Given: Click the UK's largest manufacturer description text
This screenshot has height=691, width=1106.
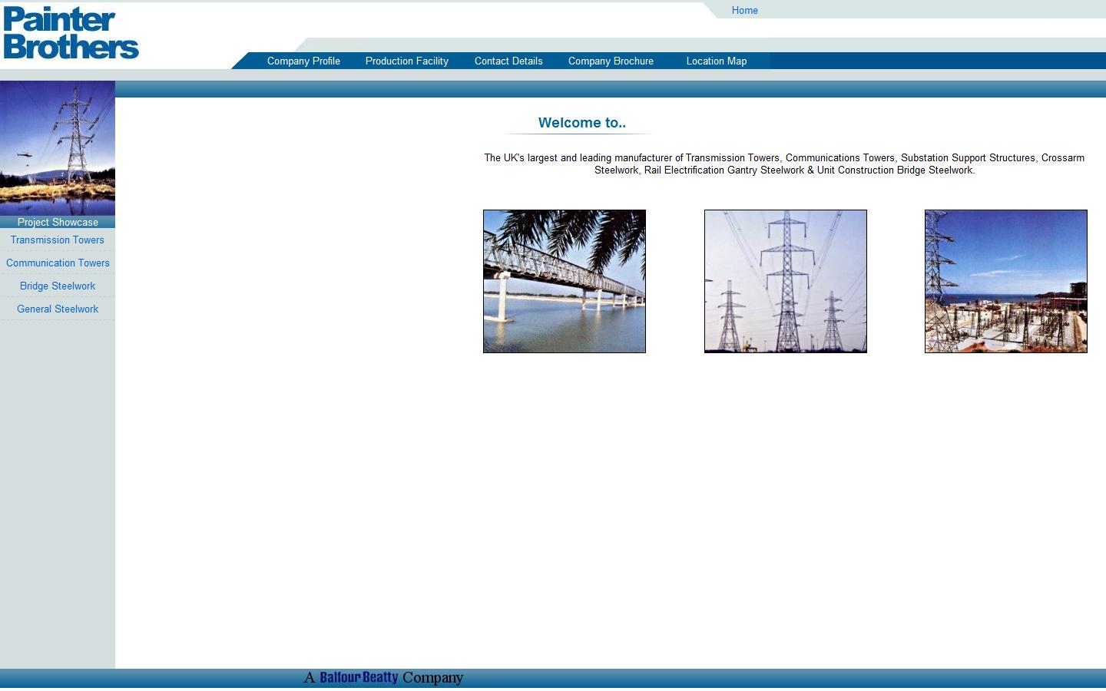Looking at the screenshot, I should [x=783, y=164].
